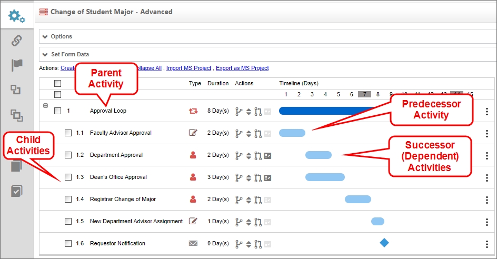Screen dimensions: 497x259
Task: Select the Requestor Notification row checkbox
Action: tap(68, 244)
